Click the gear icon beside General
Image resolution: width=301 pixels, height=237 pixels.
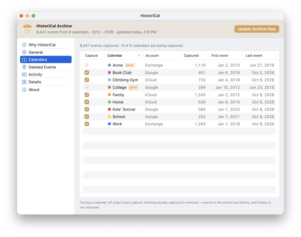(24, 52)
